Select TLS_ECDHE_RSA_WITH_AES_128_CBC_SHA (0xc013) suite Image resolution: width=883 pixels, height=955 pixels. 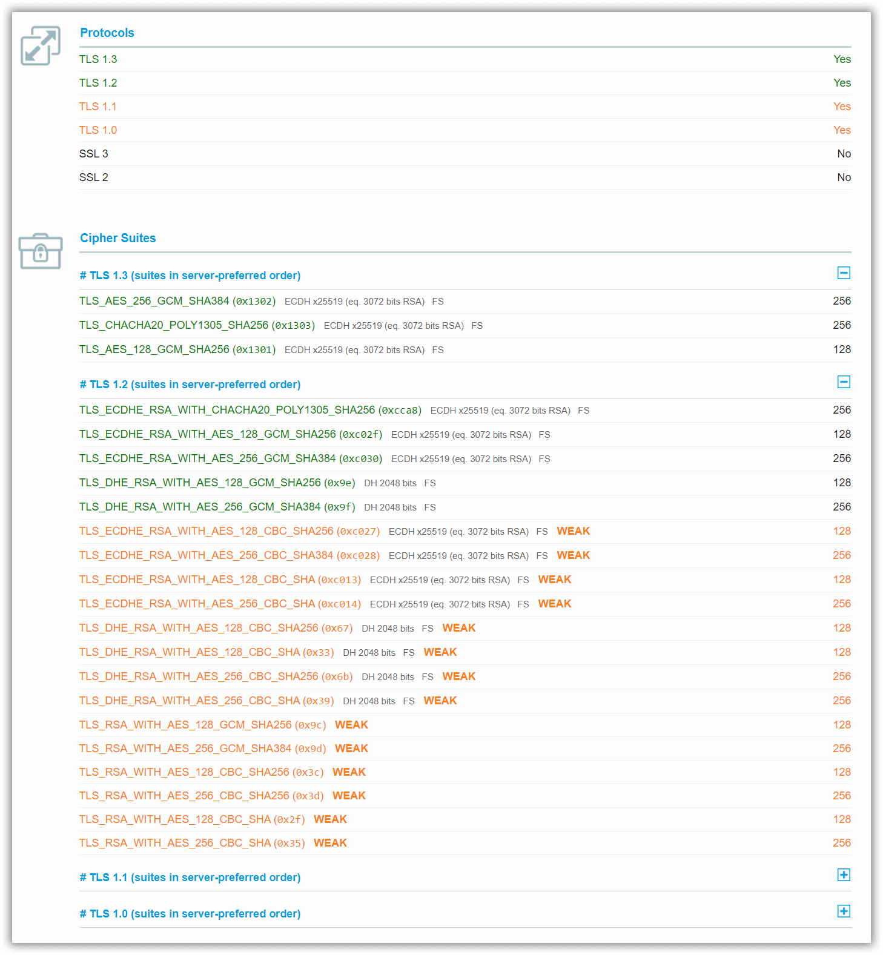click(220, 580)
